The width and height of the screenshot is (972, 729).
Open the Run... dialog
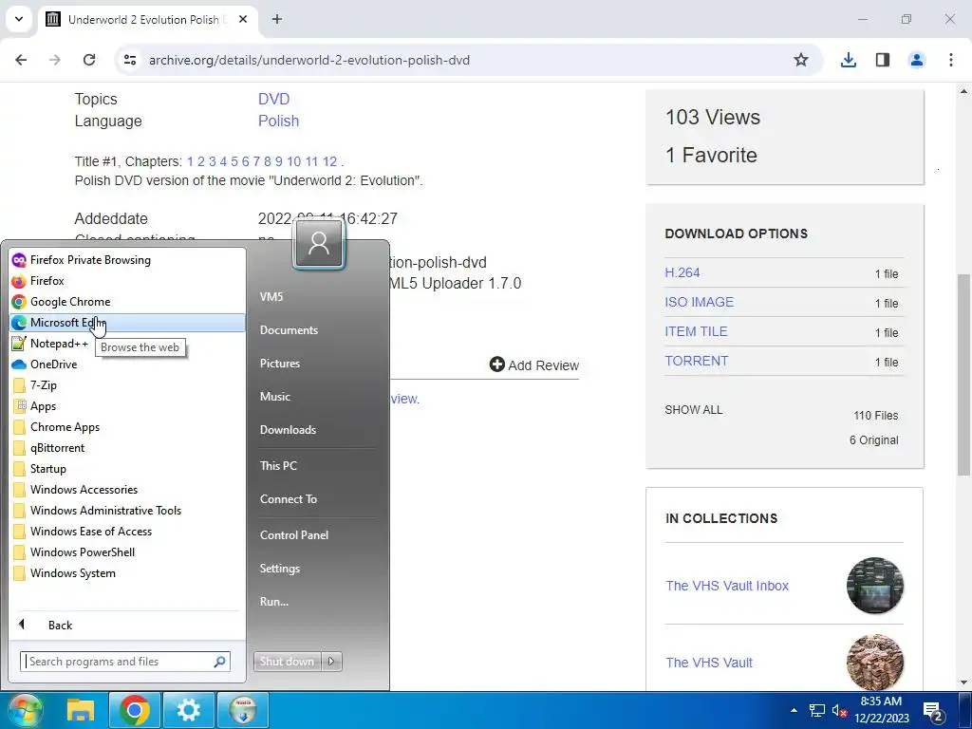274,601
